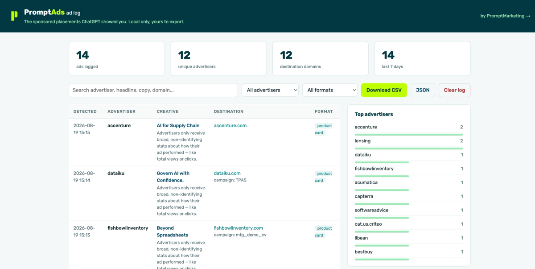535x269 pixels.
Task: Click campaign: TPAS text
Action: pos(230,180)
